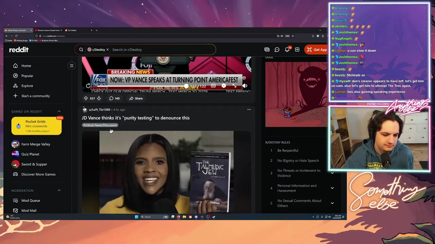
Task: Open the Talmudic Jew post image
Action: click(167, 172)
